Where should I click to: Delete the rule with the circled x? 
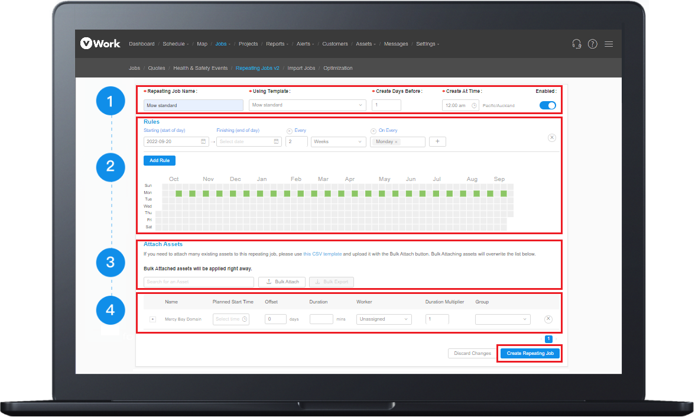pyautogui.click(x=552, y=137)
